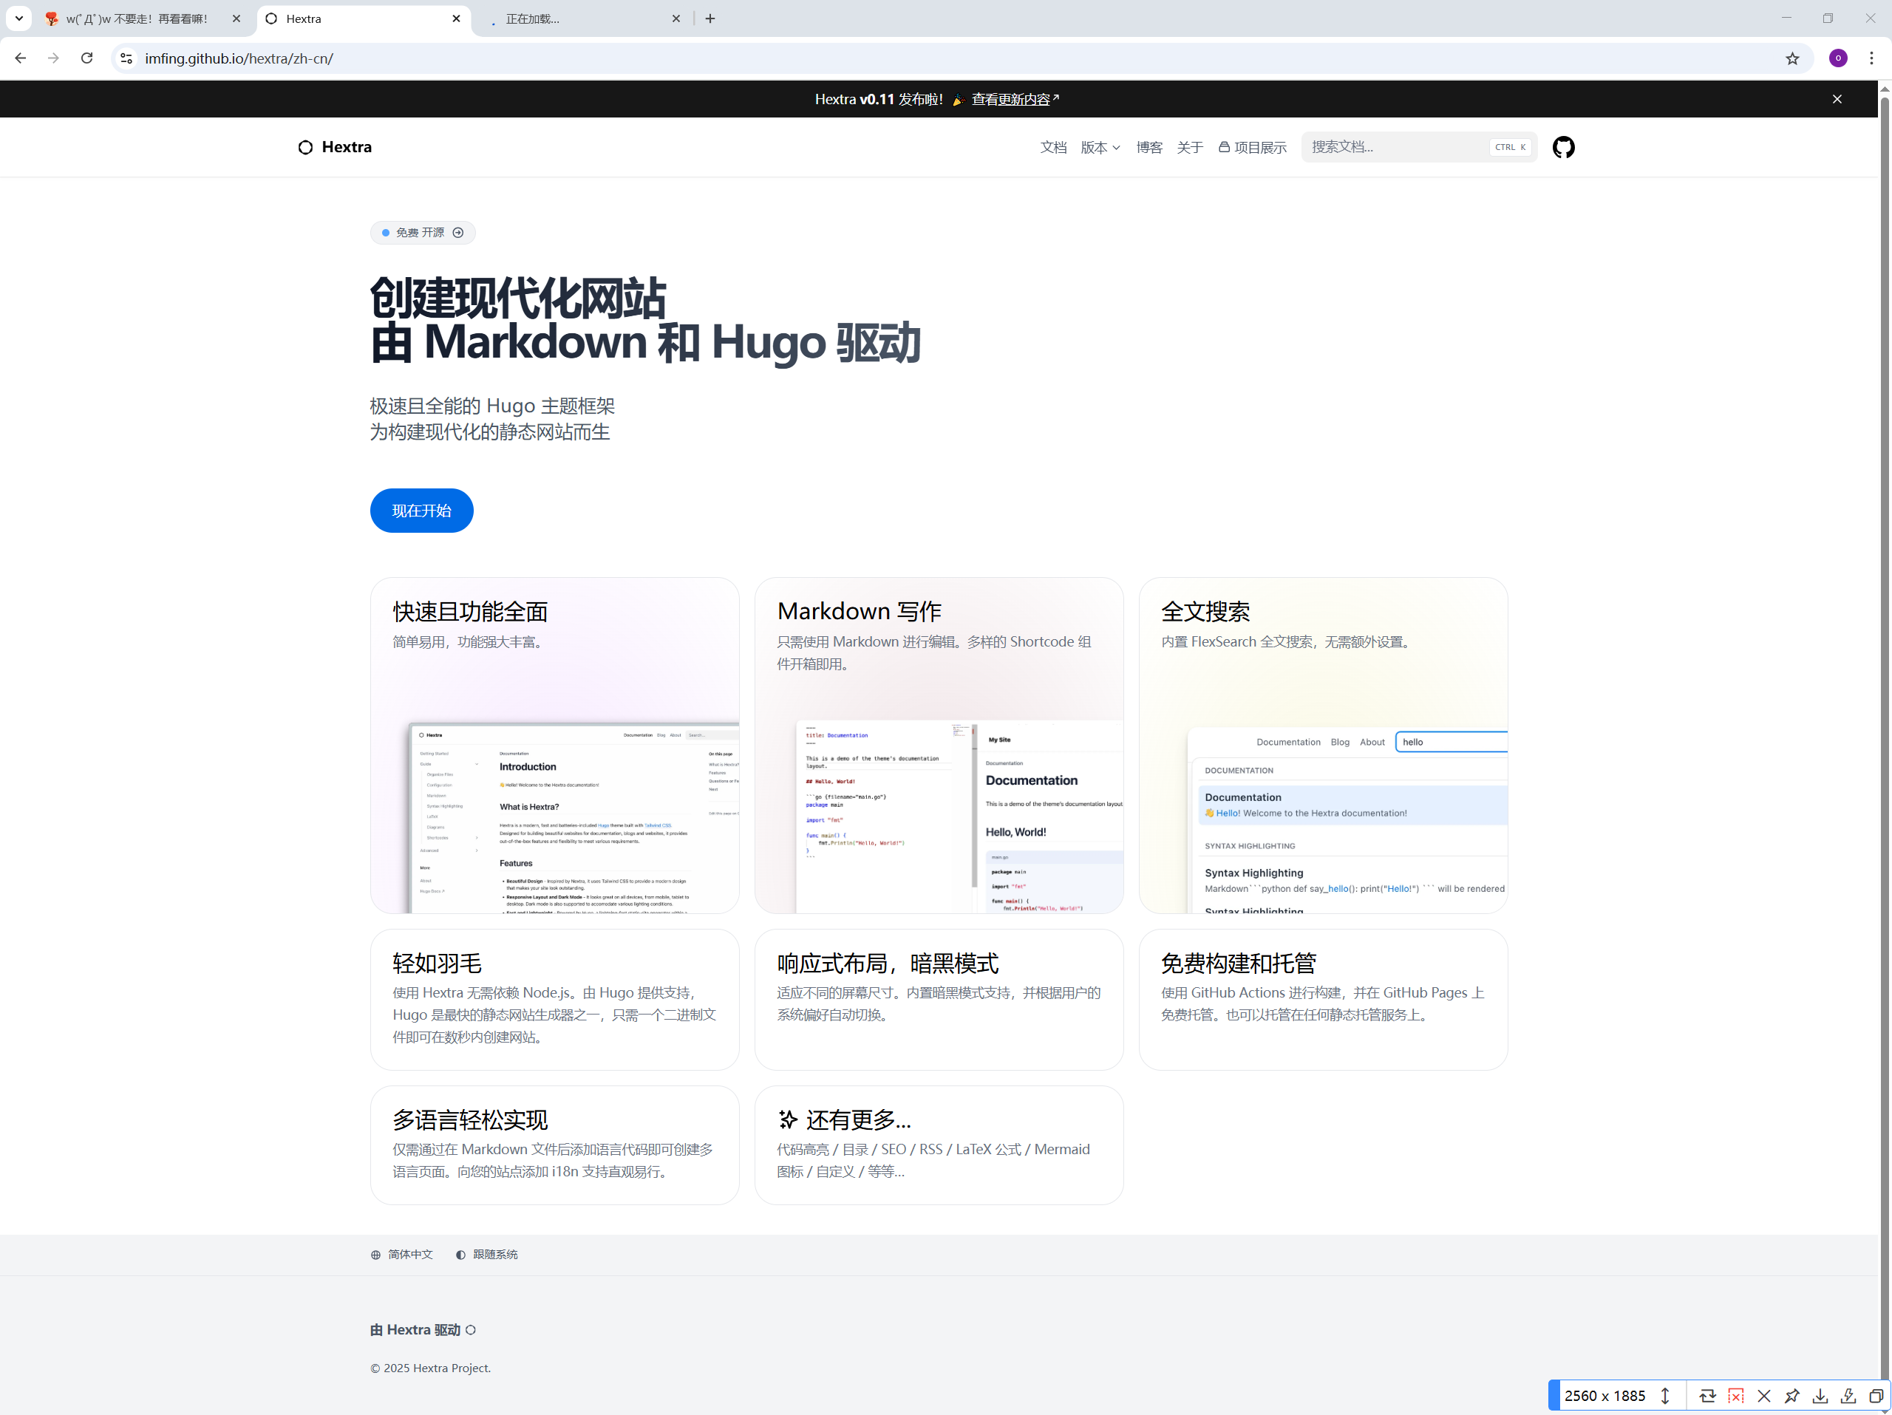Click the 搜索文档 search field
1892x1415 pixels.
point(1398,147)
